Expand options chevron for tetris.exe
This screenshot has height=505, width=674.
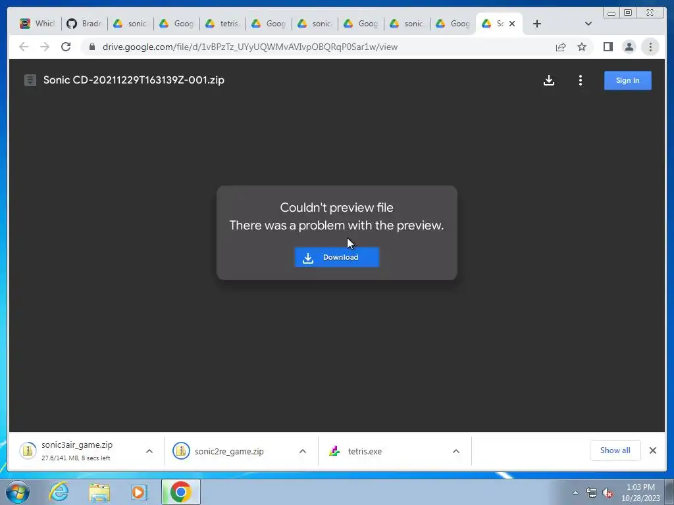[456, 451]
